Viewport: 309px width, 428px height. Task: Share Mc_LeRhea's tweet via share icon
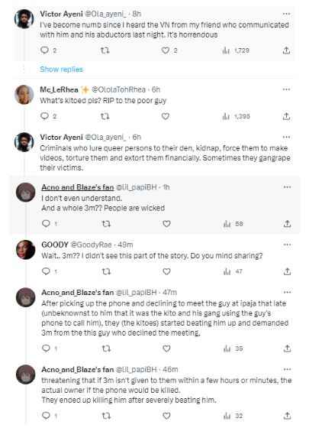286,116
